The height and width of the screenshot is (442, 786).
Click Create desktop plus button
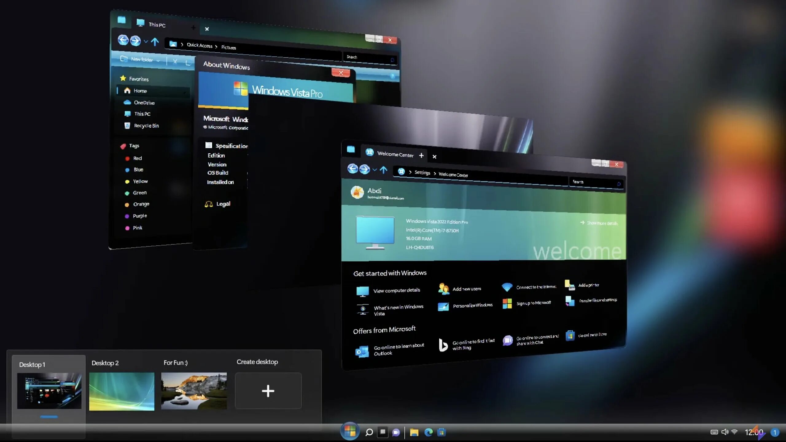[x=268, y=391]
